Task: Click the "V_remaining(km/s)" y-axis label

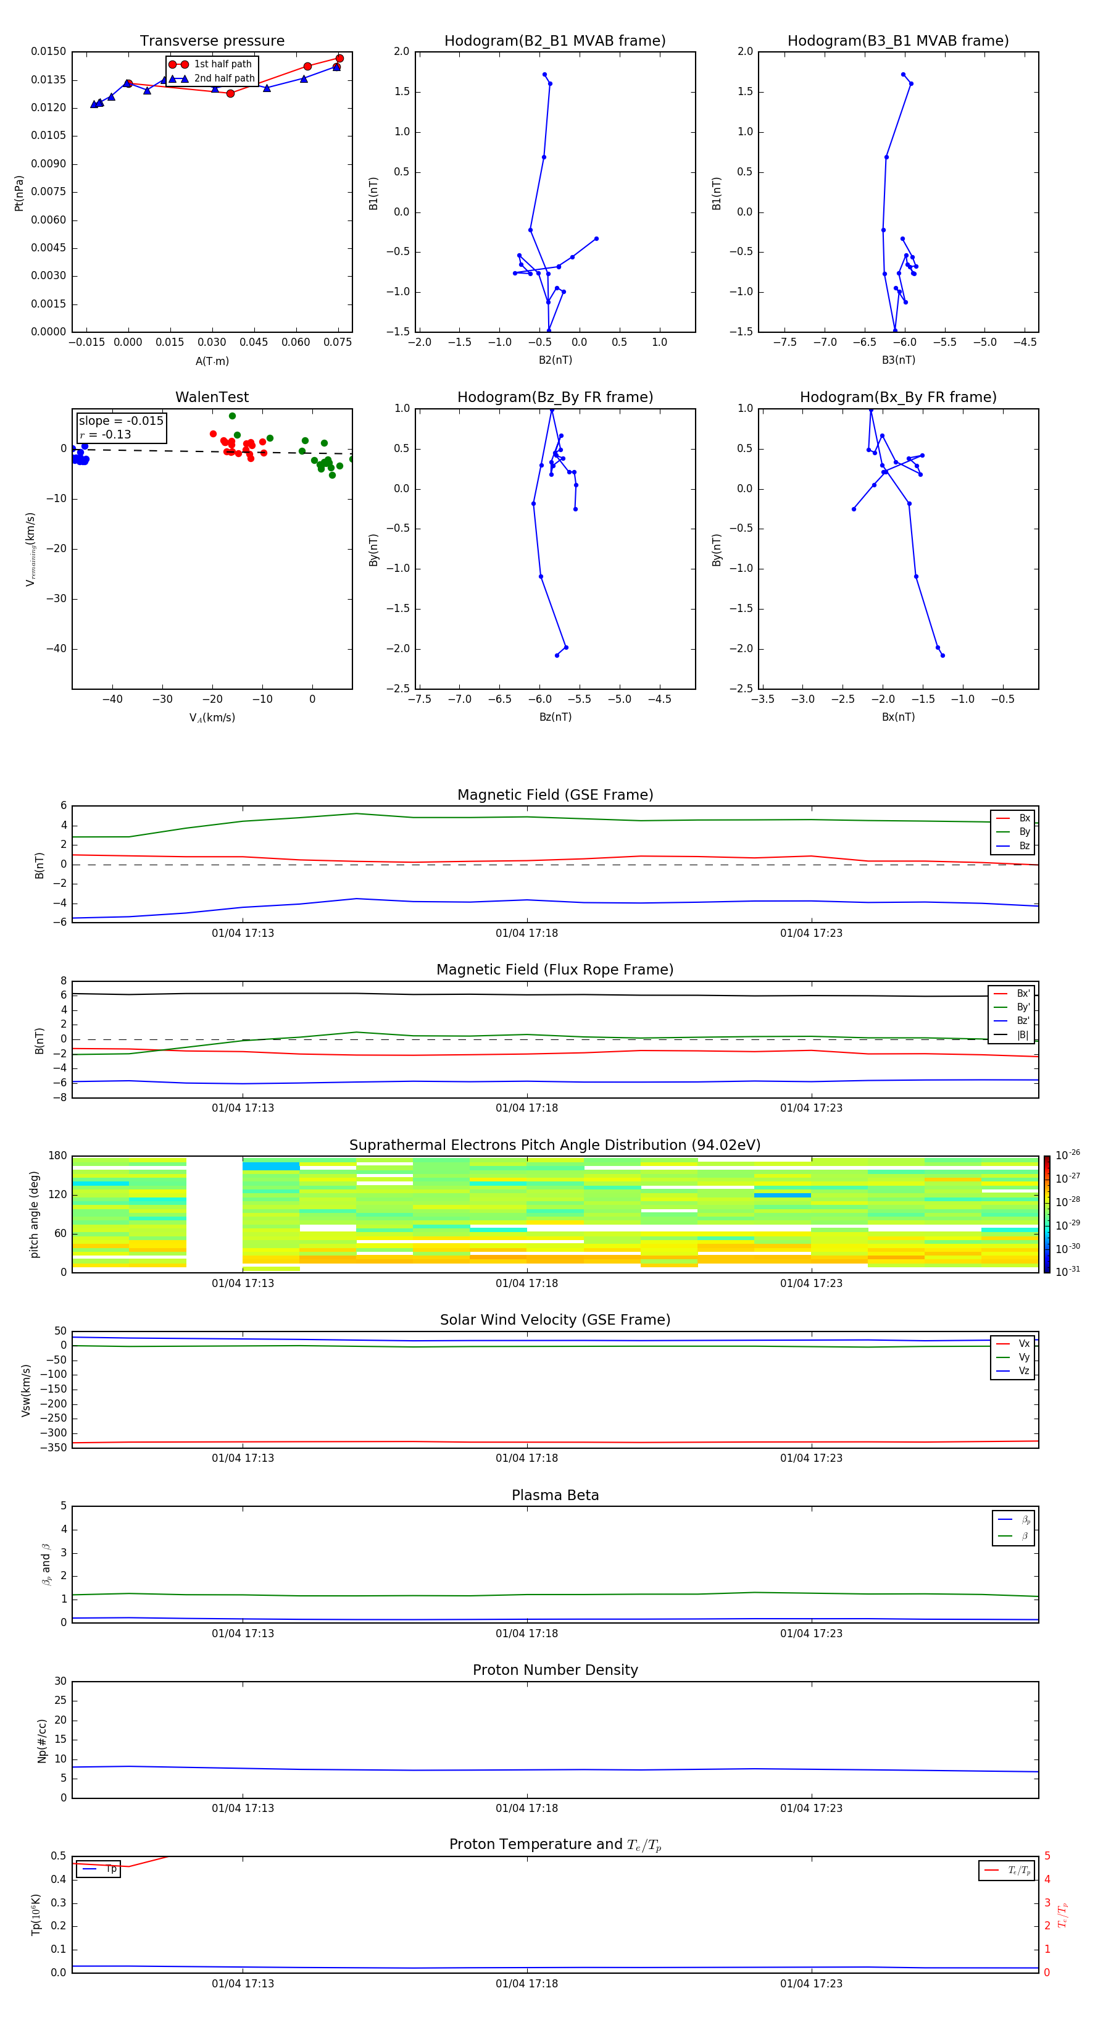Action: [x=31, y=549]
